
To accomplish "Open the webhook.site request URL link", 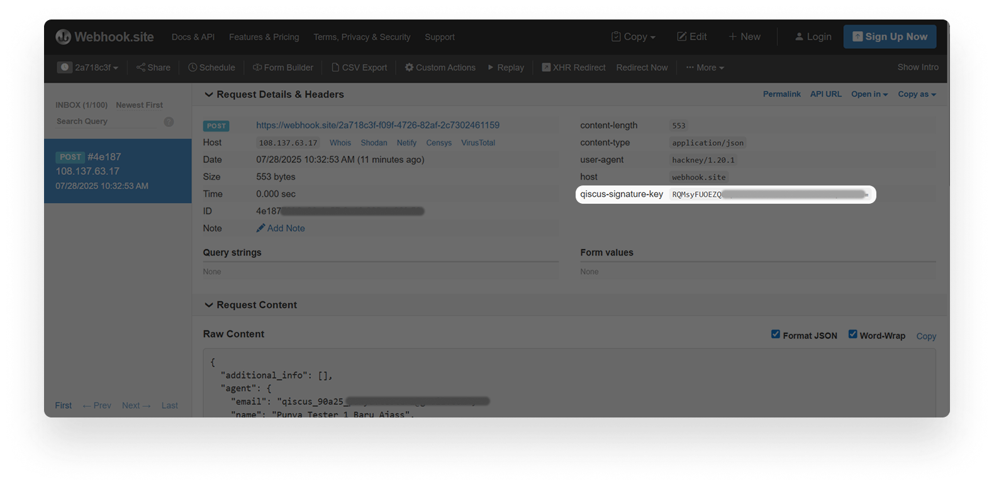I will pos(377,125).
